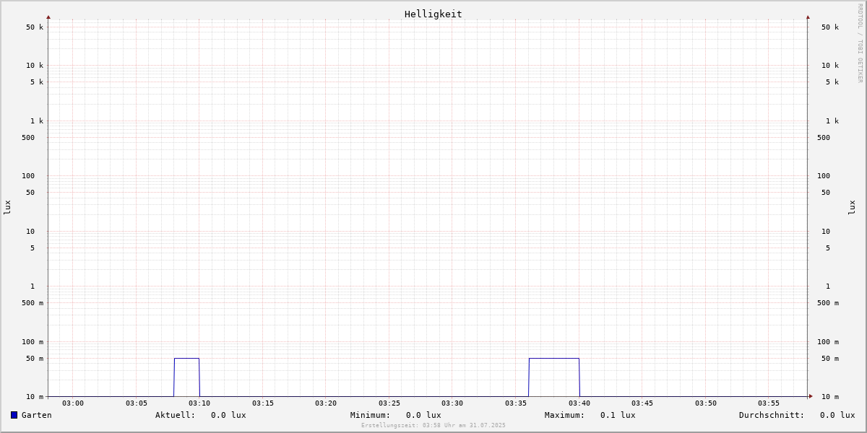Click the right vertical lux axis title

pyautogui.click(x=852, y=207)
